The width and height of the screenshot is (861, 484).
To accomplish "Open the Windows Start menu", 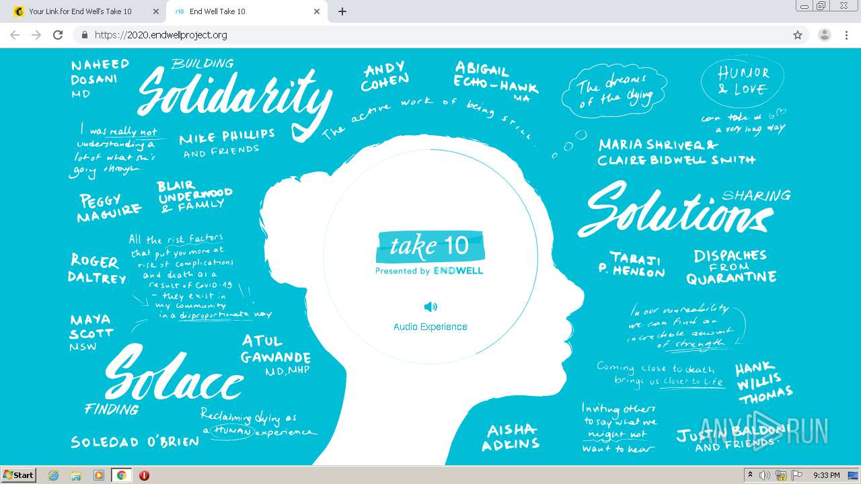I will click(19, 475).
